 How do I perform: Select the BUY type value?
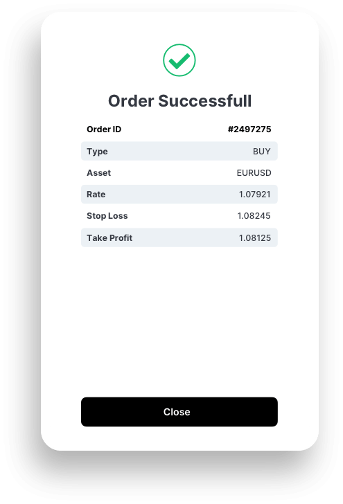click(x=262, y=151)
